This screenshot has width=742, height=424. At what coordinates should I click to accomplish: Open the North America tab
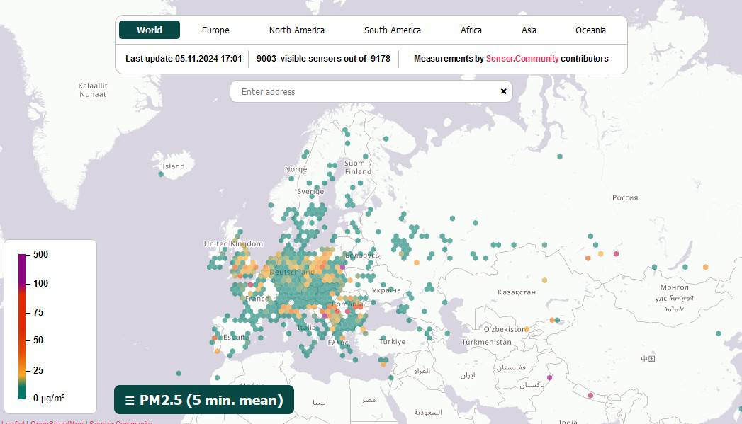pyautogui.click(x=297, y=30)
